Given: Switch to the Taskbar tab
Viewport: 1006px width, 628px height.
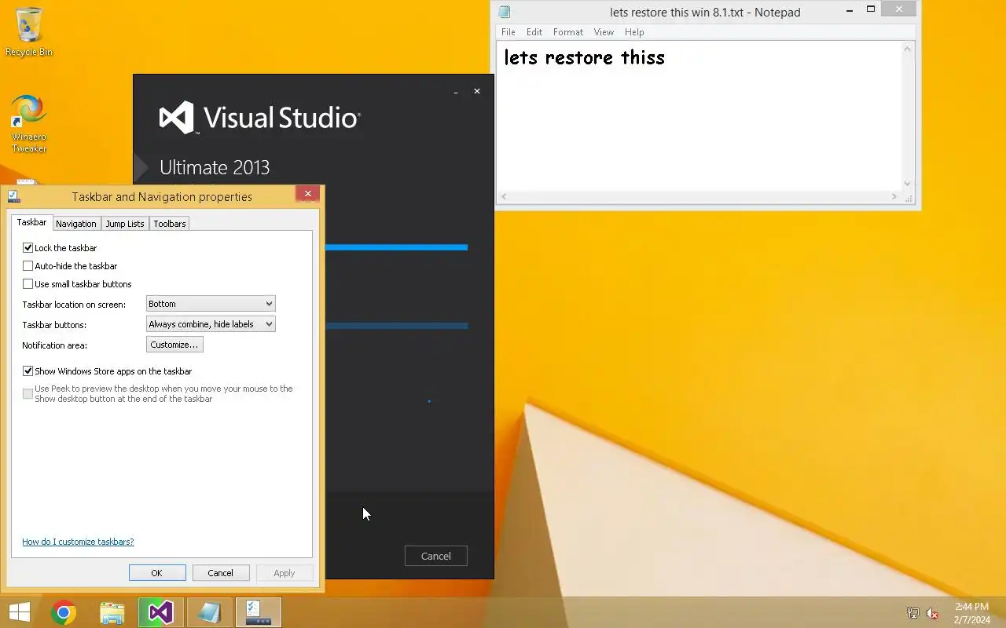Looking at the screenshot, I should [x=31, y=223].
